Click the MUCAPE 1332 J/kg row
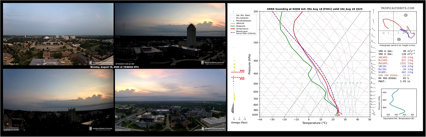The width and height of the screenshot is (426, 137). [x=396, y=64]
